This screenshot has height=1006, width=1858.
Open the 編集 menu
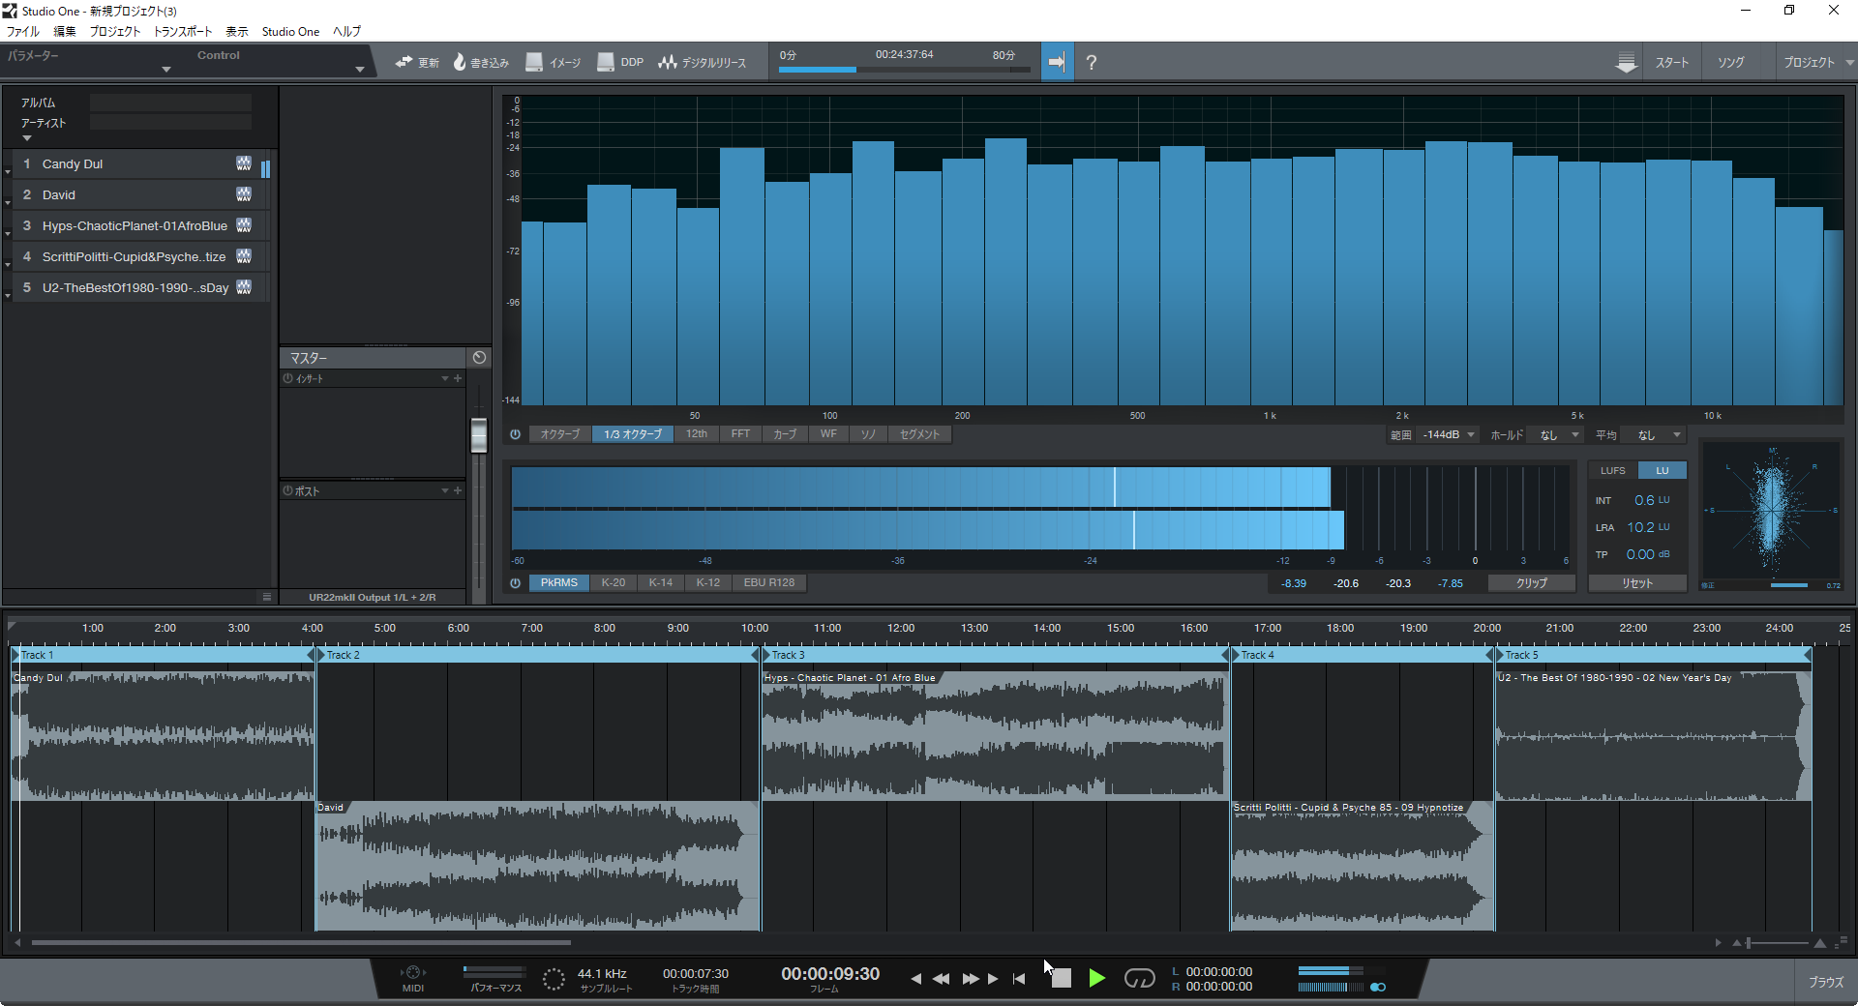(x=65, y=32)
